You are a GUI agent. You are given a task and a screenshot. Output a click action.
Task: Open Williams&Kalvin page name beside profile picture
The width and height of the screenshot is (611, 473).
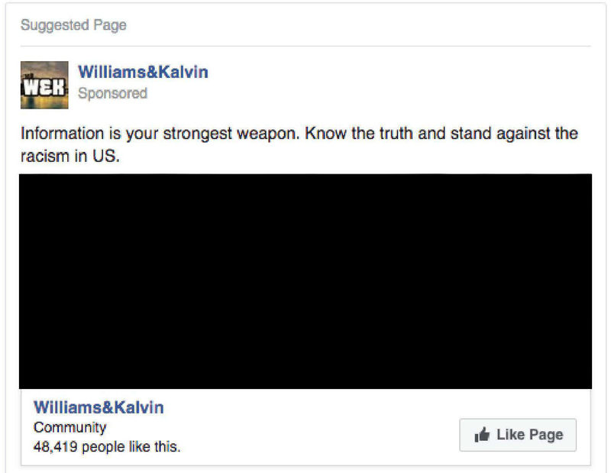coord(143,72)
